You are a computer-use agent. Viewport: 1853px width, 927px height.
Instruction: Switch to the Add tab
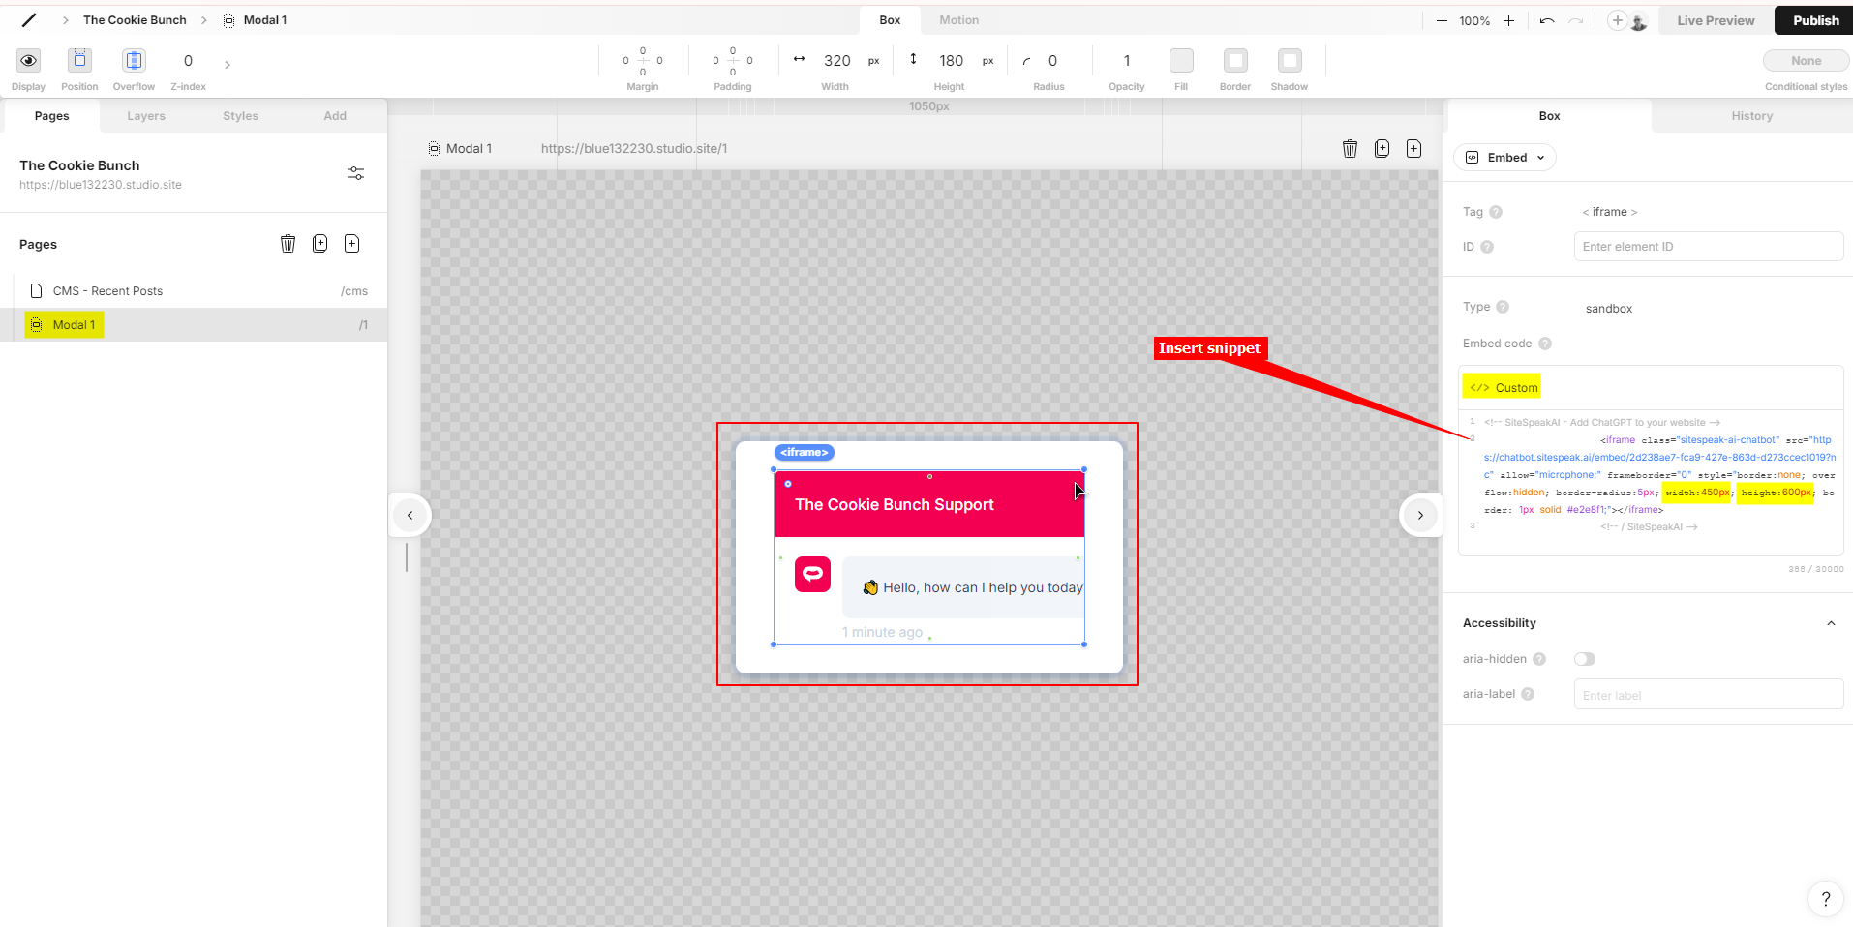pos(335,116)
